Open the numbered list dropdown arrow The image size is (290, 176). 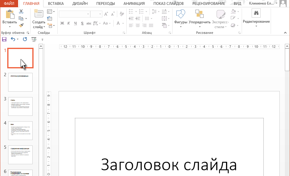point(146,12)
